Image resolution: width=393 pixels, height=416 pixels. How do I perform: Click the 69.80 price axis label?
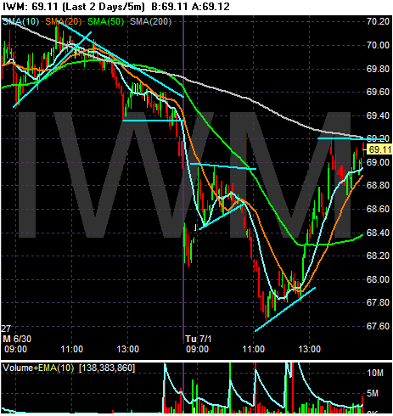(379, 69)
